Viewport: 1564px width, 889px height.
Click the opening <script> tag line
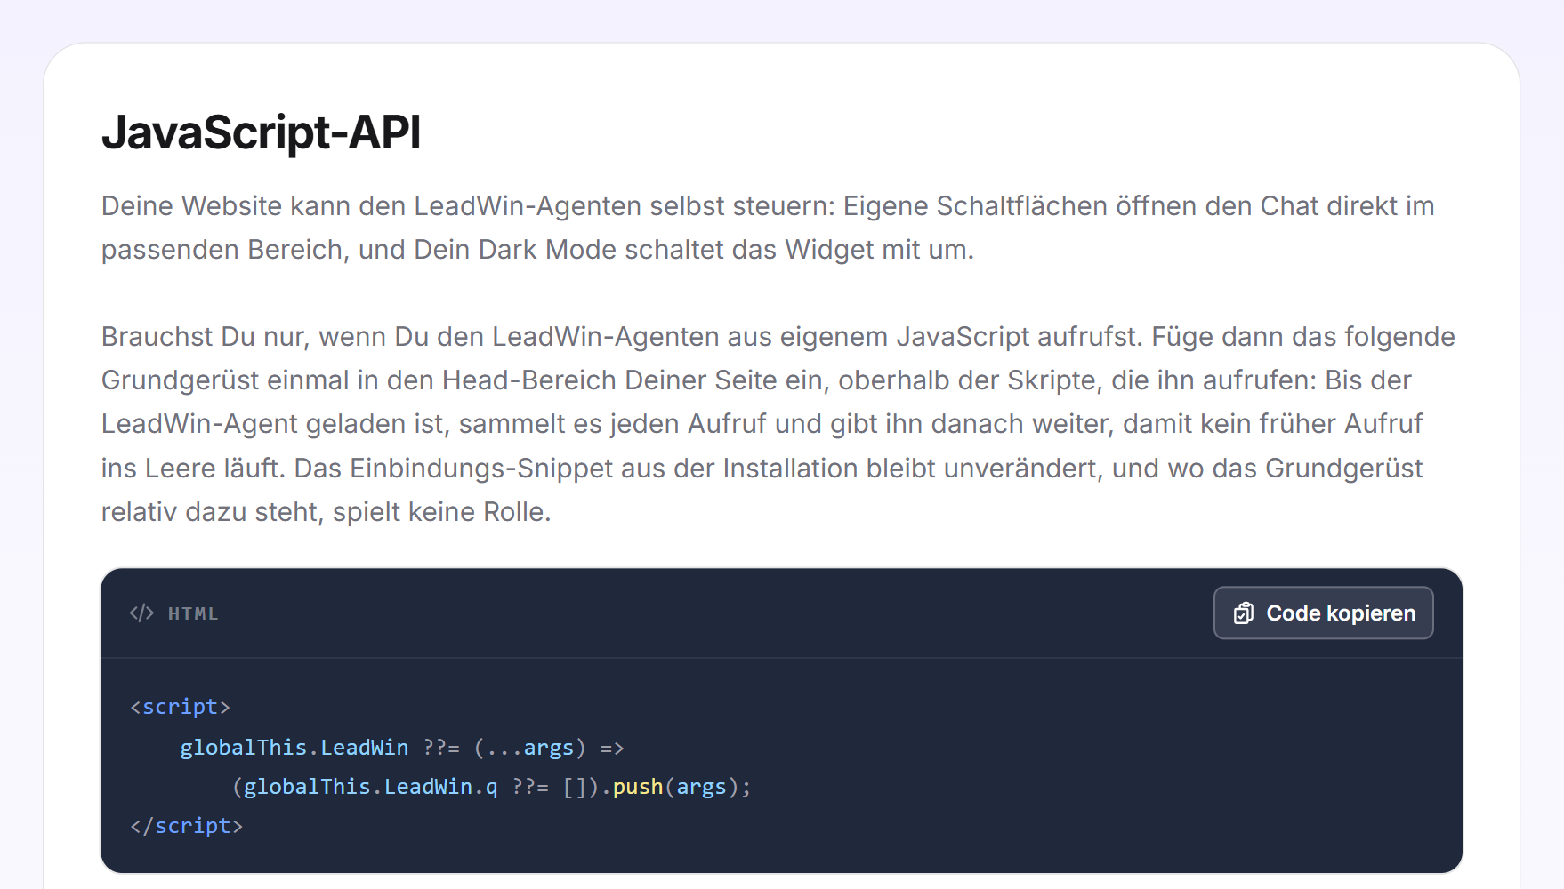pyautogui.click(x=181, y=707)
